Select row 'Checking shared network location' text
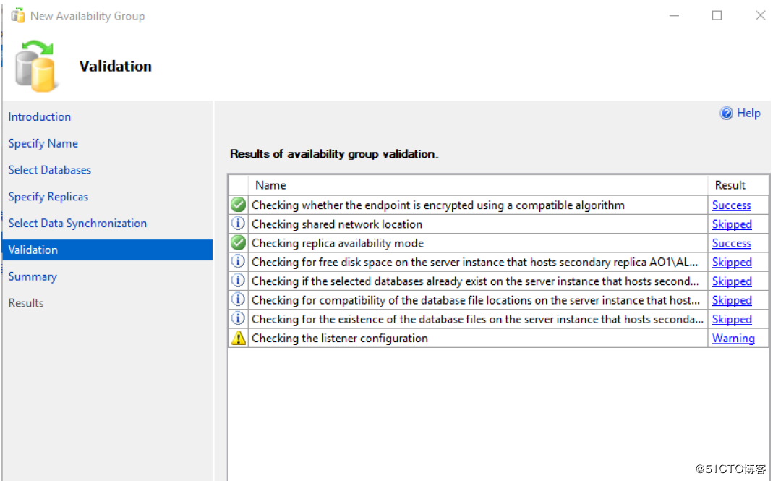773x481 pixels. coord(337,224)
